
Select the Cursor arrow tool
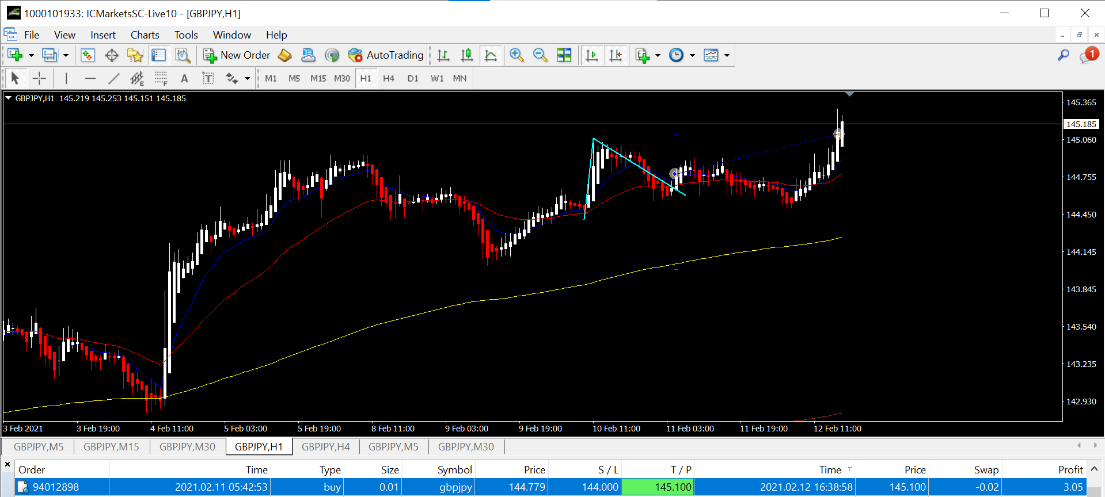(16, 78)
